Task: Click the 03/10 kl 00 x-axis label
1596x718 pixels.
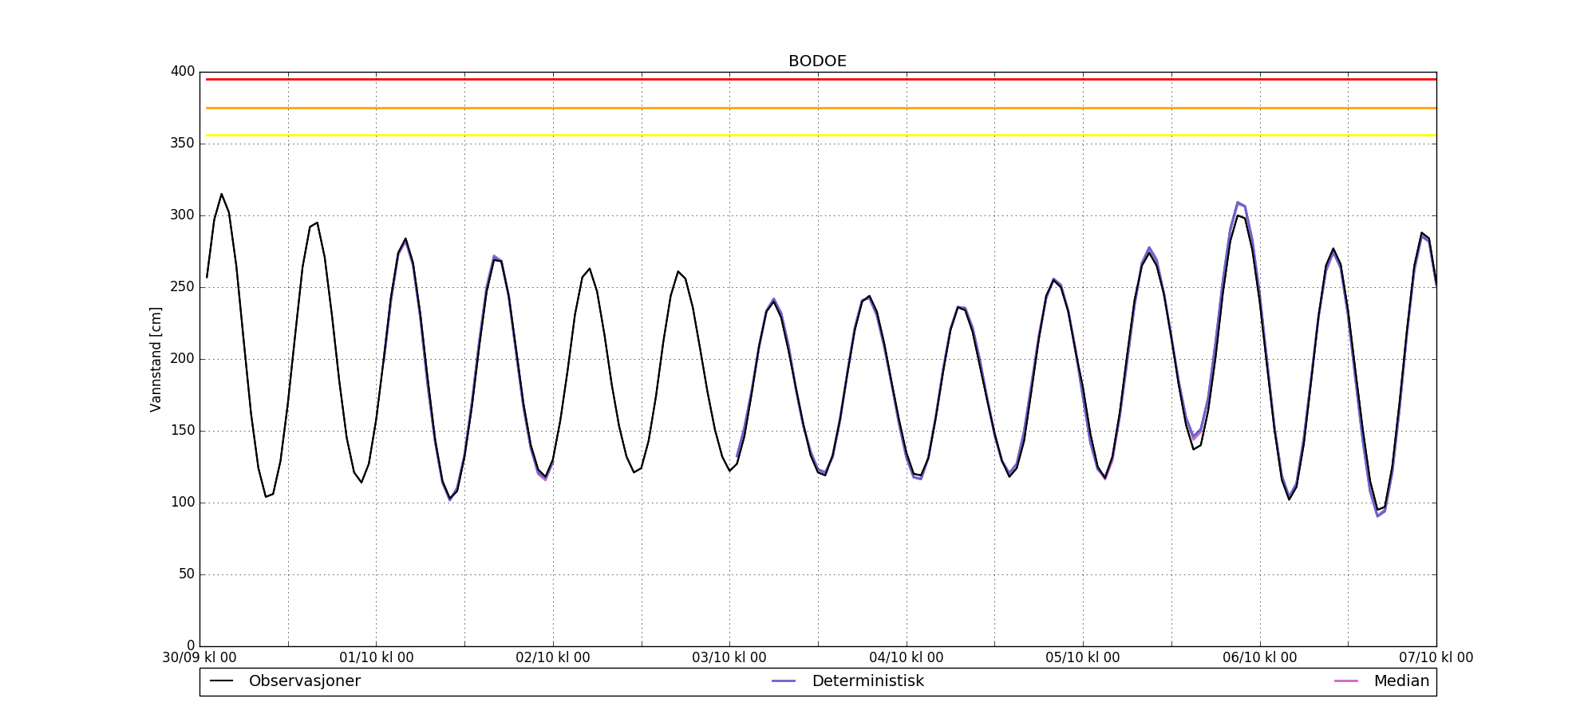Action: point(729,658)
